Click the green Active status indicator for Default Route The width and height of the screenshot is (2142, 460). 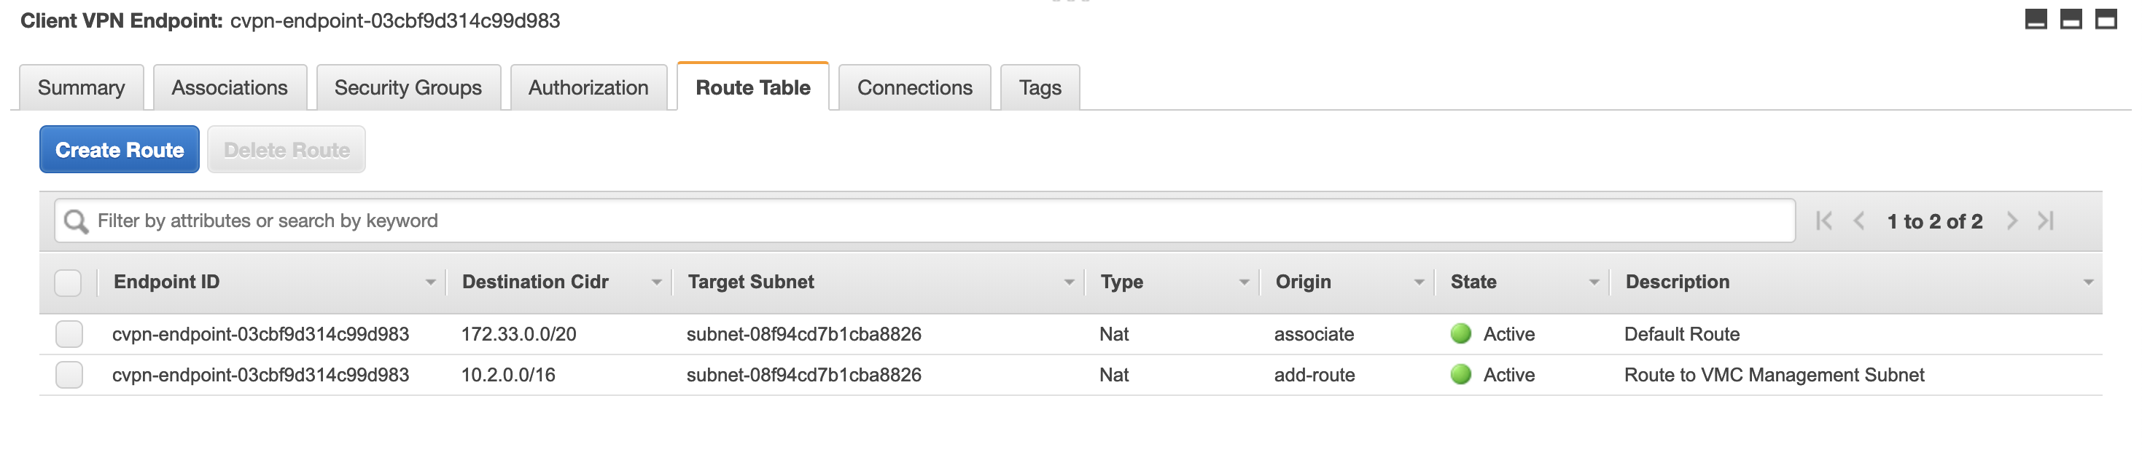pos(1460,335)
